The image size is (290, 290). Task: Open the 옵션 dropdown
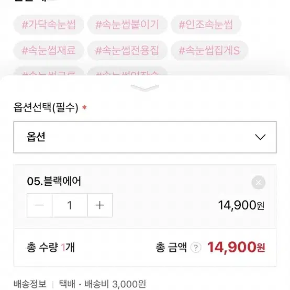[145, 137]
